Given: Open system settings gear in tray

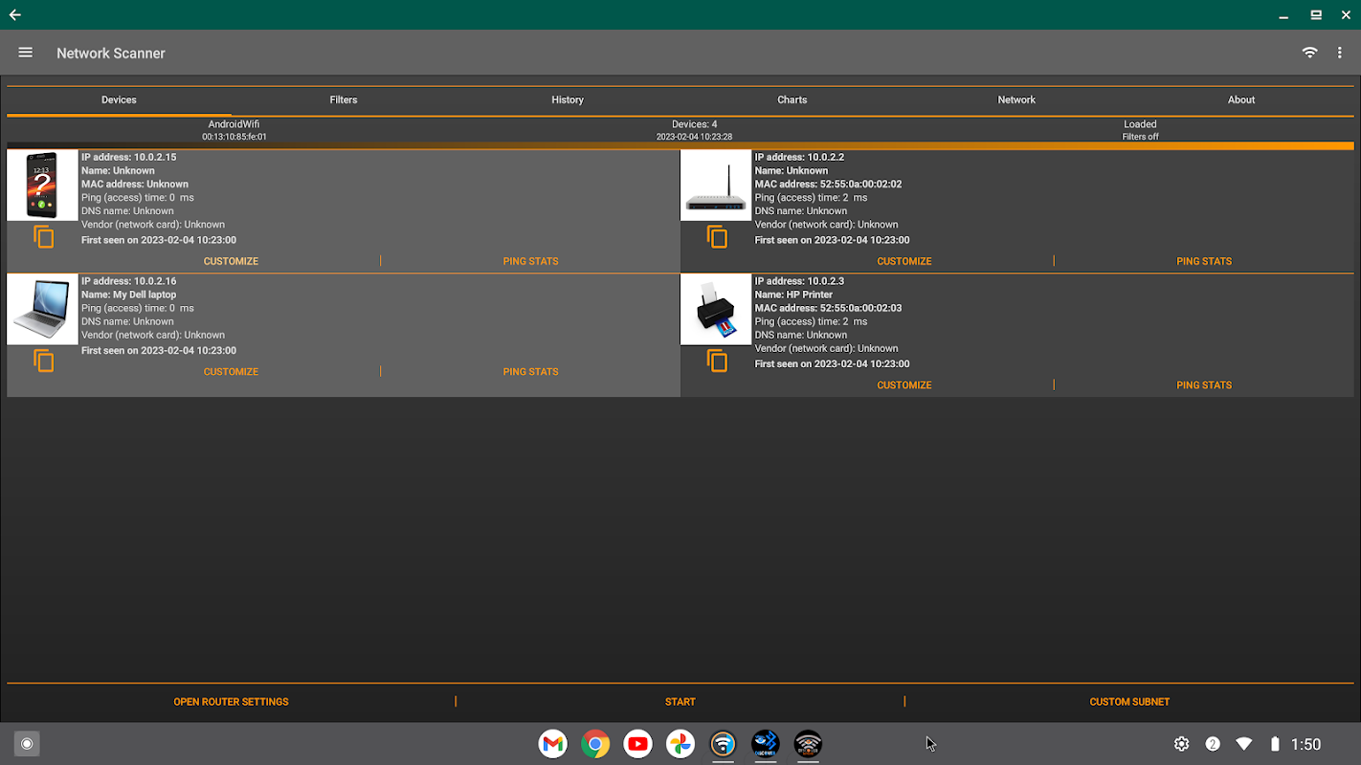Looking at the screenshot, I should (1182, 744).
